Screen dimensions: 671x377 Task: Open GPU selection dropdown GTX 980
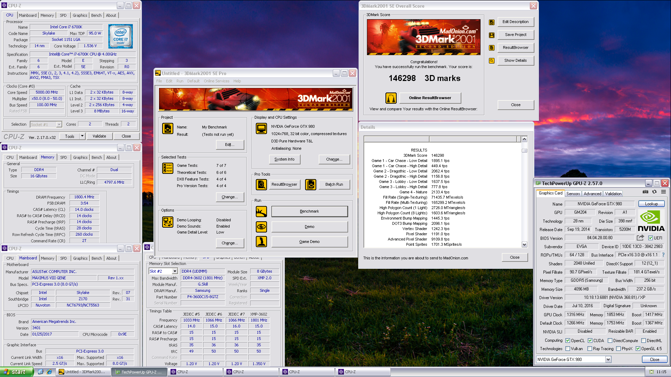tap(608, 360)
